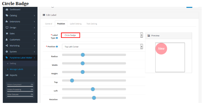Viewport: 203px width, 108px height.
Task: Click the Design monitor icon
Action: pyautogui.click(x=7, y=27)
